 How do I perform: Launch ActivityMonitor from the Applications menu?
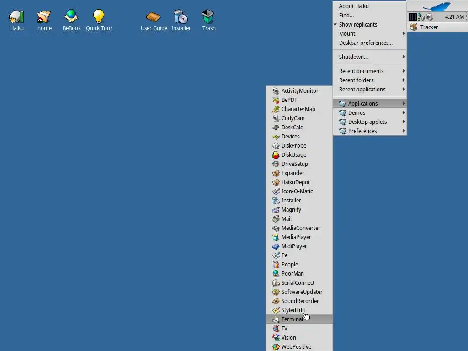pos(299,91)
